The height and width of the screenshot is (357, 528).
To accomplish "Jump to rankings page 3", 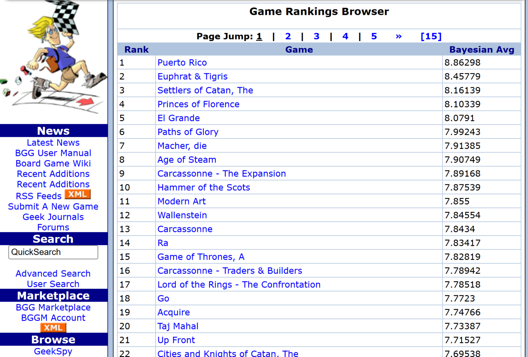I will (x=316, y=36).
